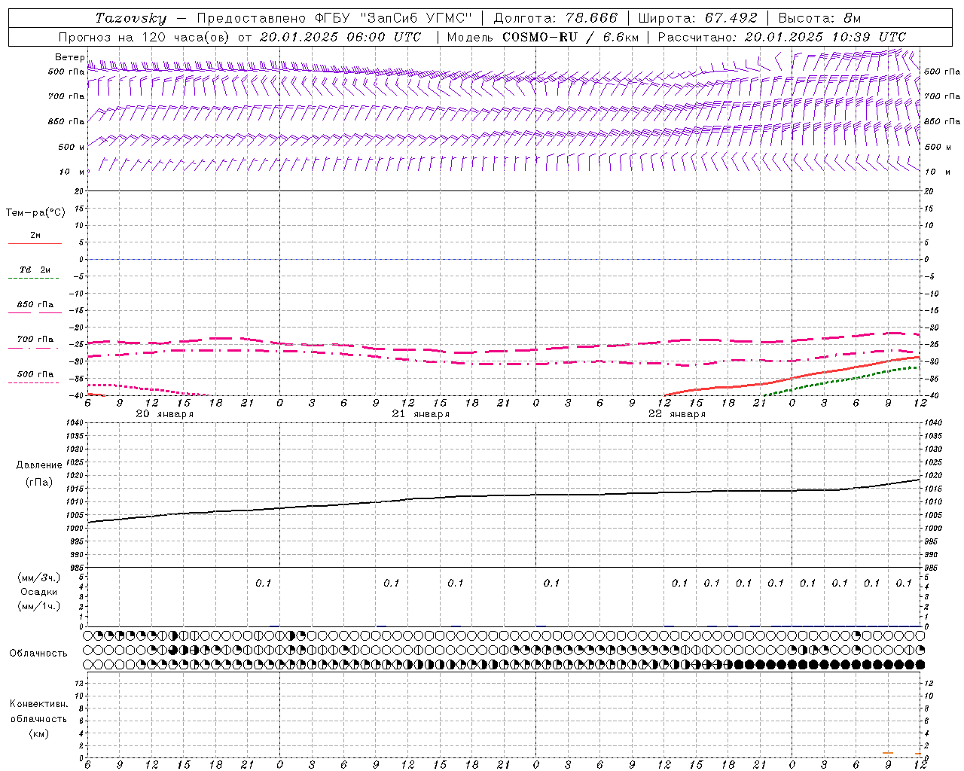Click the 'Давление' pressure chart label
The width and height of the screenshot is (964, 771).
pos(38,465)
